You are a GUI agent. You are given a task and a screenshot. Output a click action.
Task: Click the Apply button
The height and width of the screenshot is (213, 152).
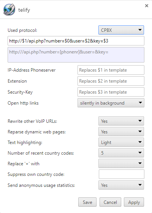tap(134, 202)
